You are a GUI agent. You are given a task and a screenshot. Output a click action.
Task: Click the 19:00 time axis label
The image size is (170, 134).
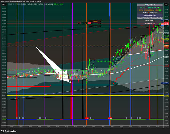pyautogui.click(x=157, y=127)
